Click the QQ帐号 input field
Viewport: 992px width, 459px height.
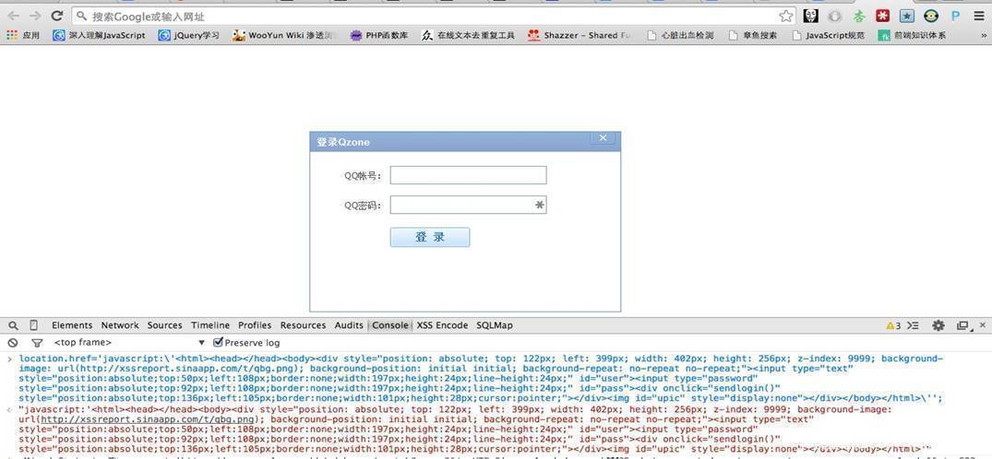(468, 175)
